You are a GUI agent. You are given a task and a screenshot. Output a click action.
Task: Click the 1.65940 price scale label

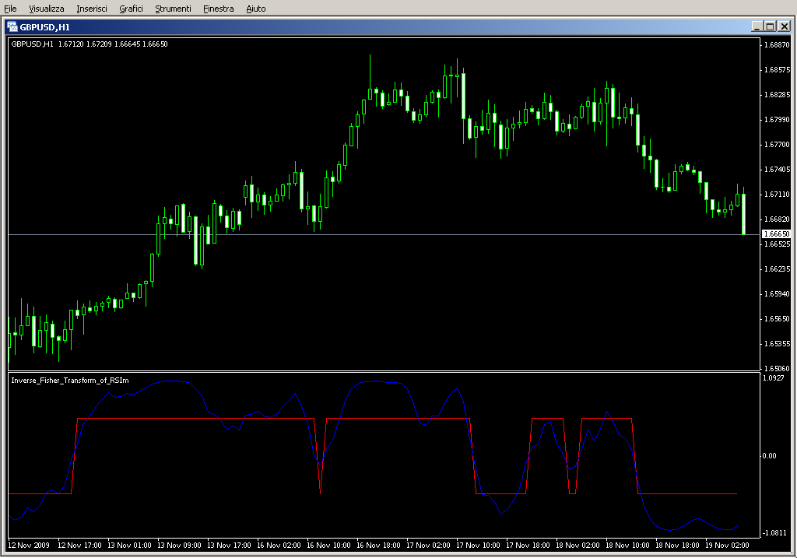(x=778, y=294)
